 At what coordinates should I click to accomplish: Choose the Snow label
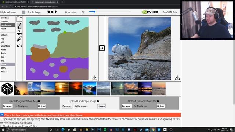point(8,65)
